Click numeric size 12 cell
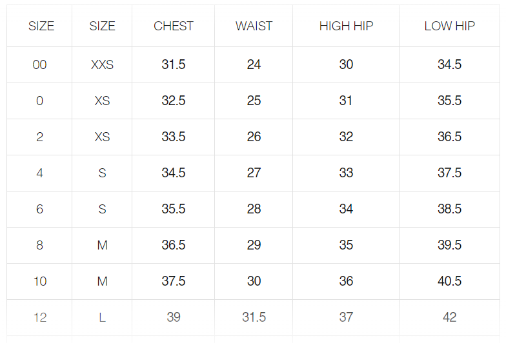This screenshot has width=506, height=343. [x=39, y=318]
